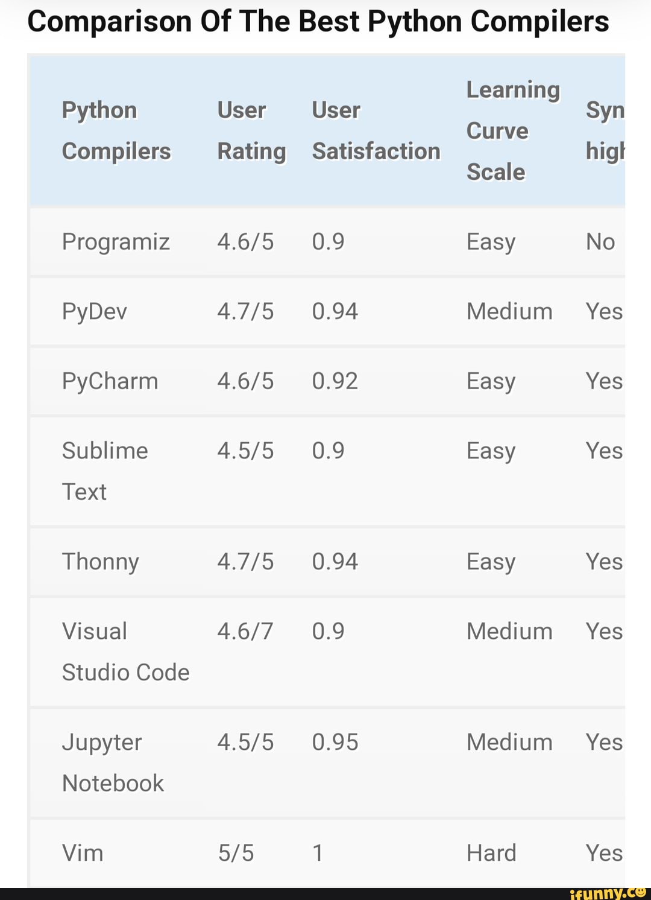The width and height of the screenshot is (651, 900).
Task: Click the Sublime Text row name
Action: (x=105, y=471)
